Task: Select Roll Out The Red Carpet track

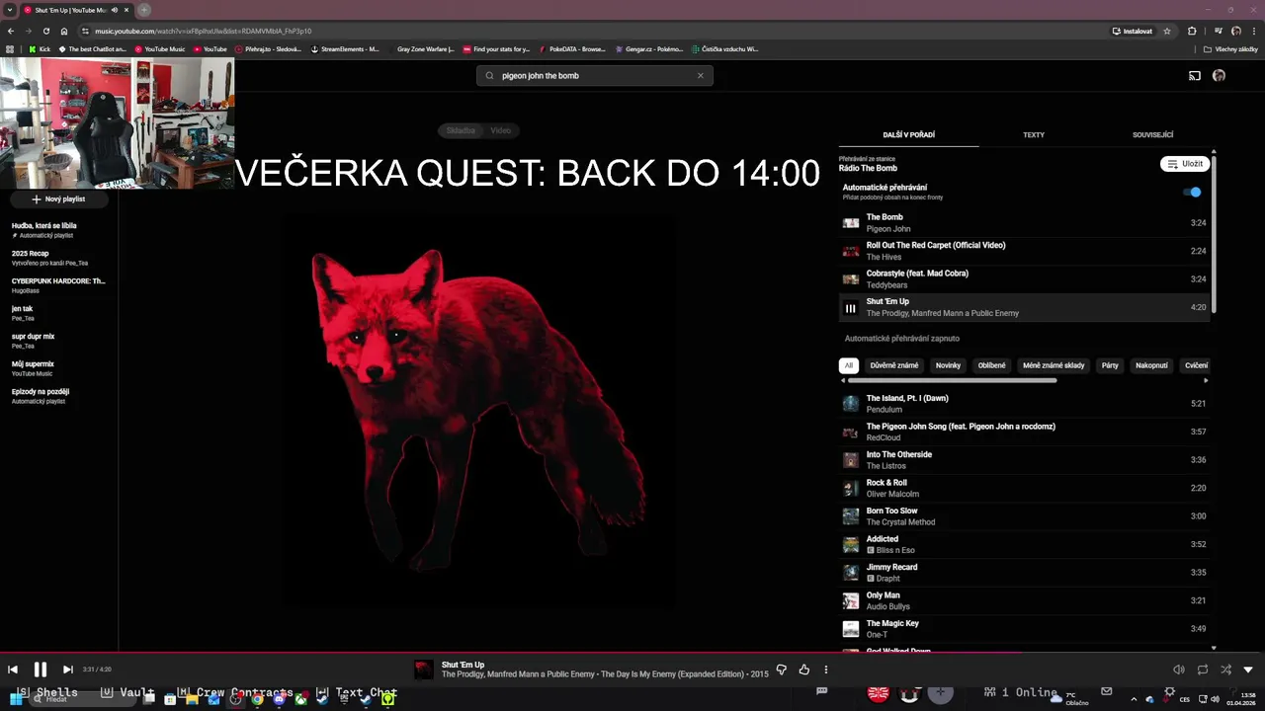Action: [x=1024, y=251]
